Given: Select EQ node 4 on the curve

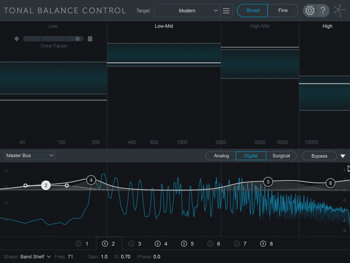Looking at the screenshot, I should tap(91, 180).
